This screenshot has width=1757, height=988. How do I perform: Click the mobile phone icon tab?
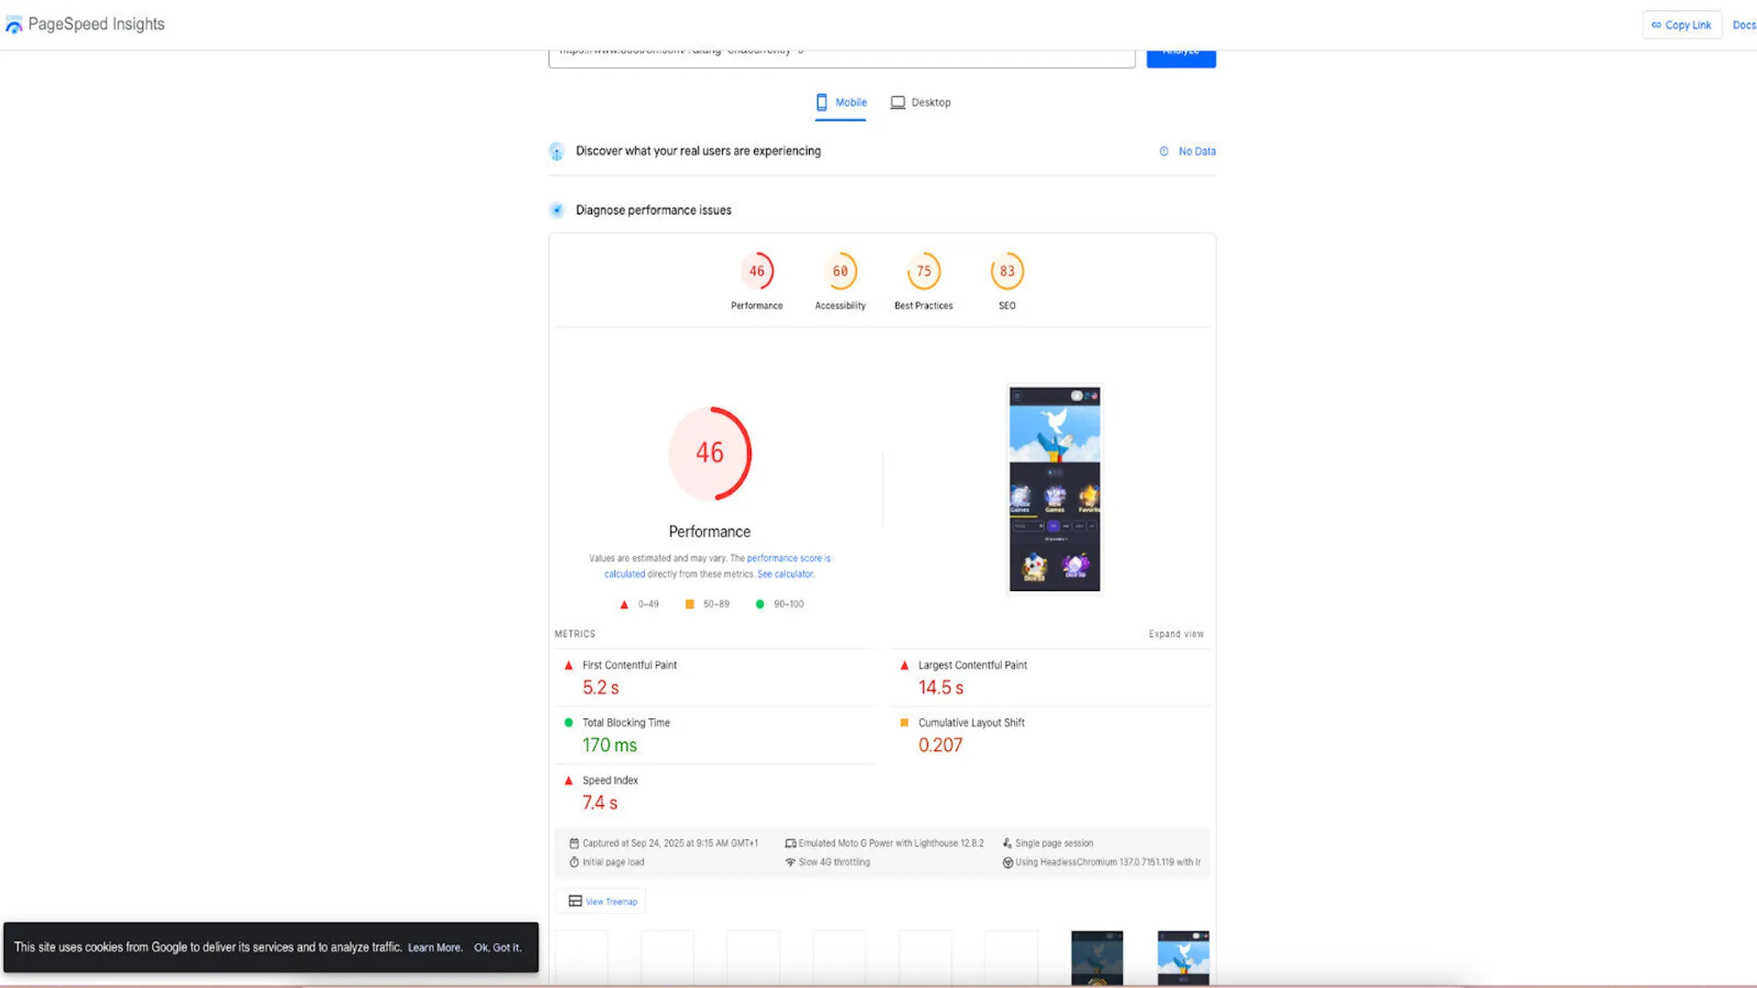coord(822,102)
